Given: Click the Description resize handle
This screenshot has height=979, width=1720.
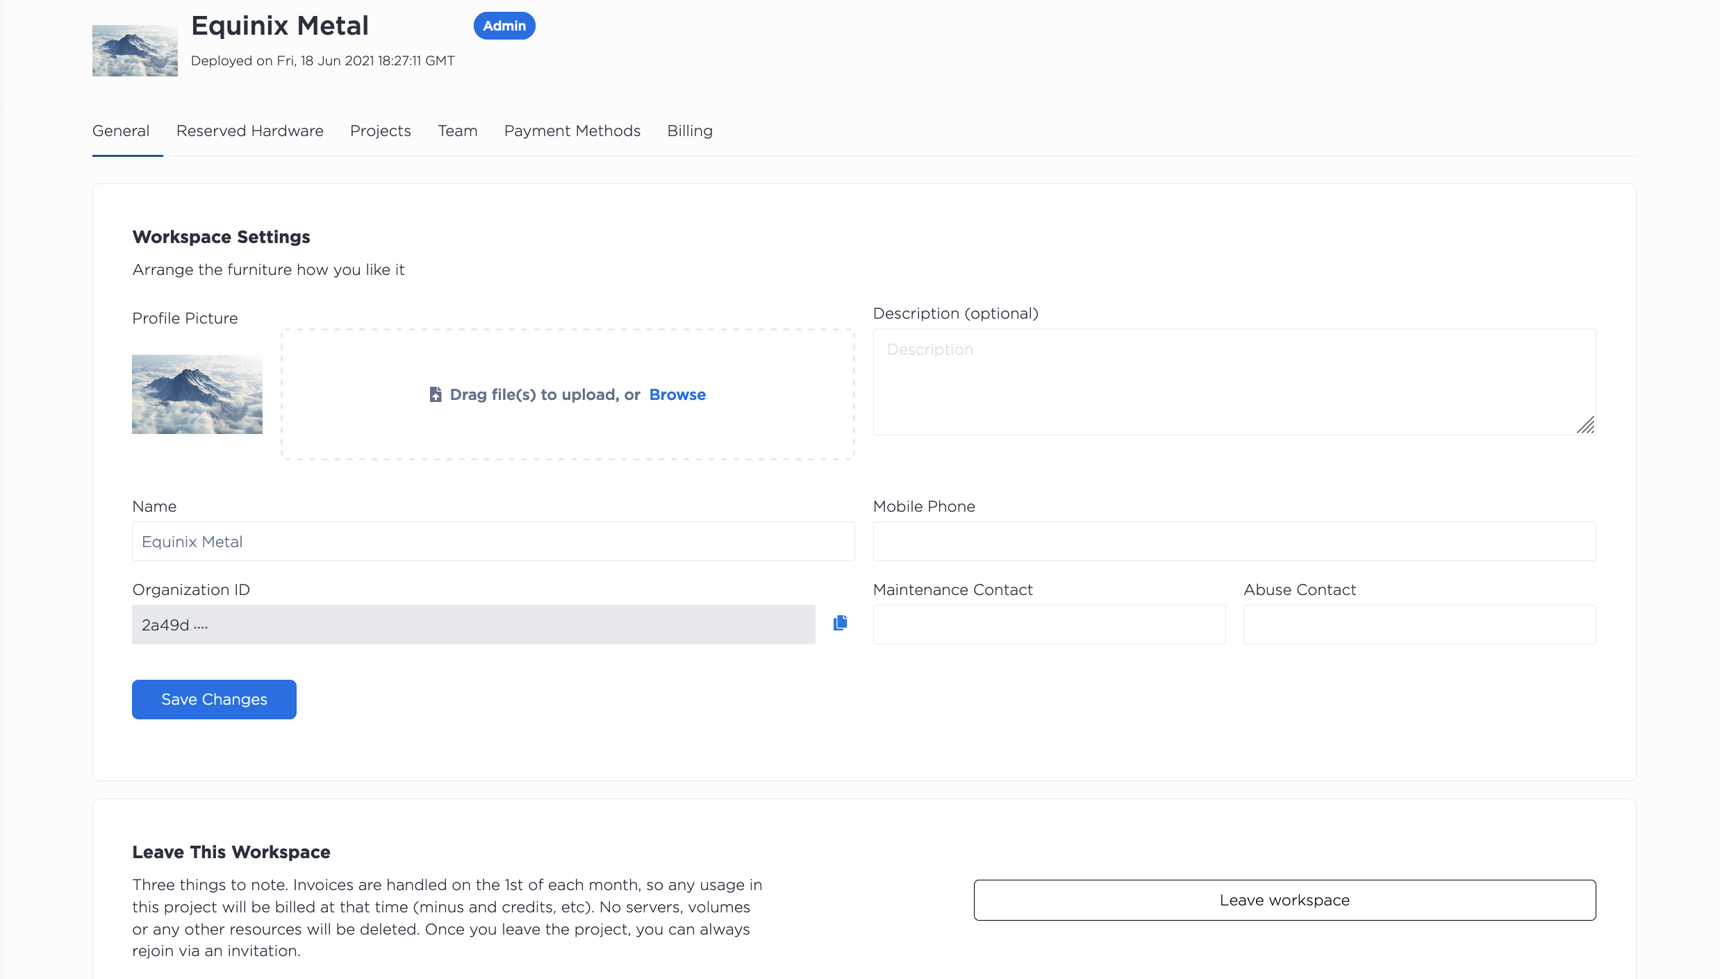Looking at the screenshot, I should (x=1585, y=425).
